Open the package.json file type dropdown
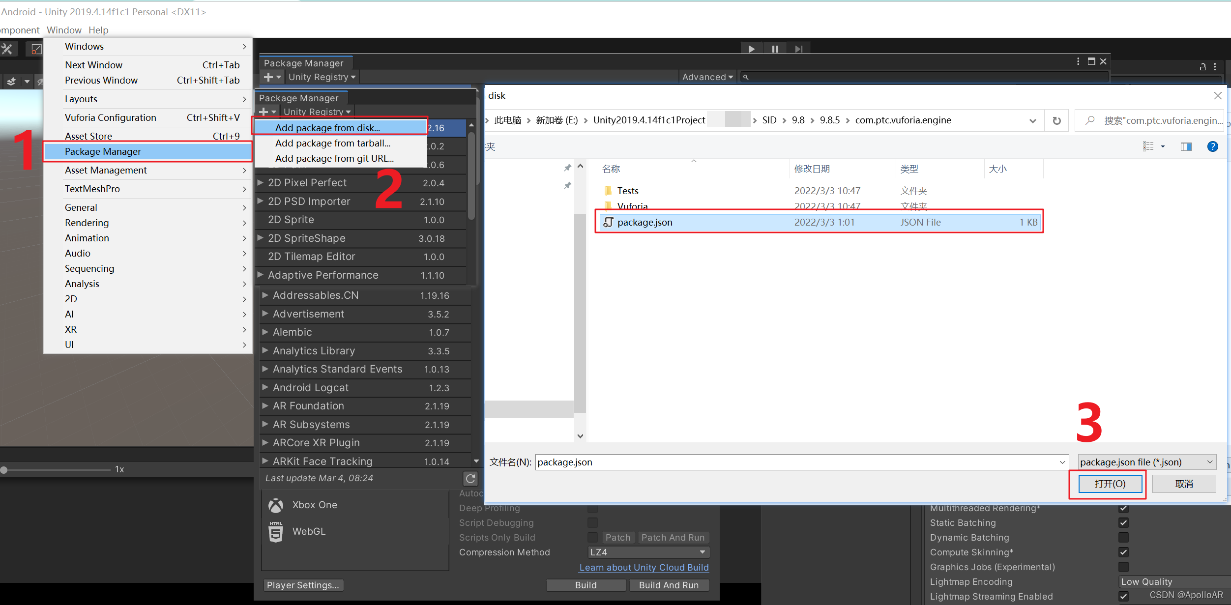Viewport: 1231px width, 605px height. [1146, 462]
